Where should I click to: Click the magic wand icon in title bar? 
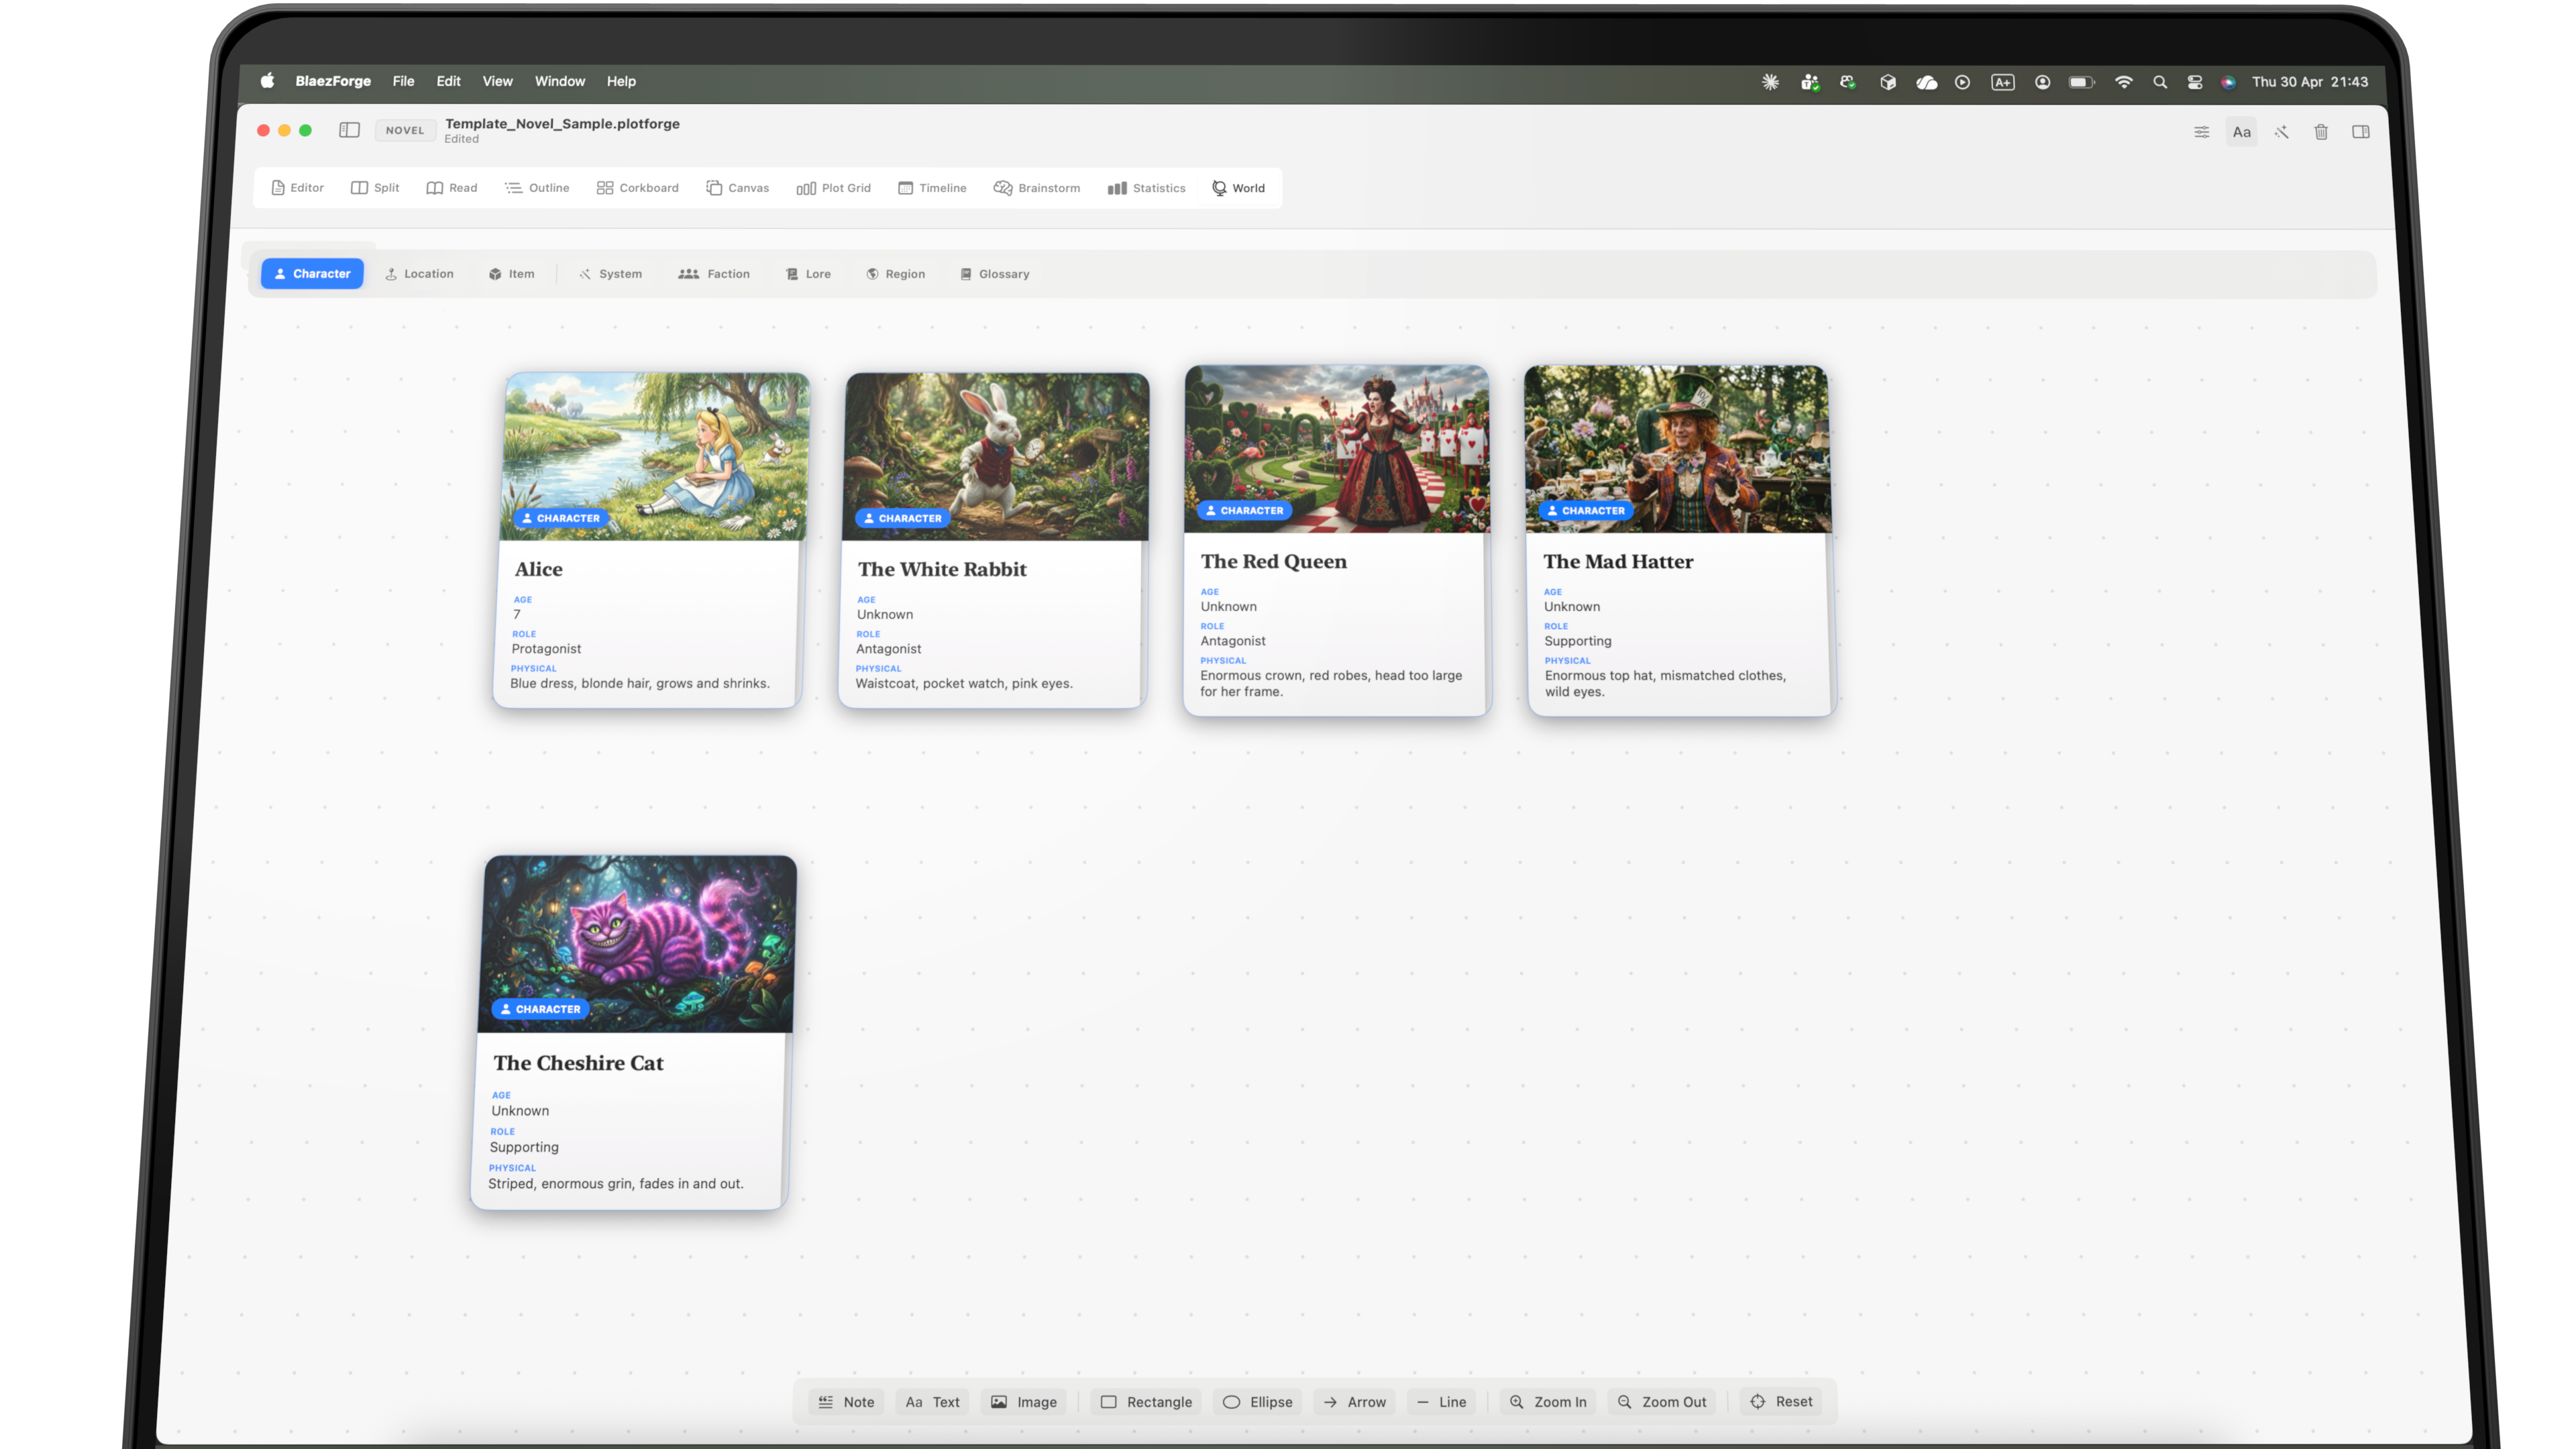[2281, 132]
